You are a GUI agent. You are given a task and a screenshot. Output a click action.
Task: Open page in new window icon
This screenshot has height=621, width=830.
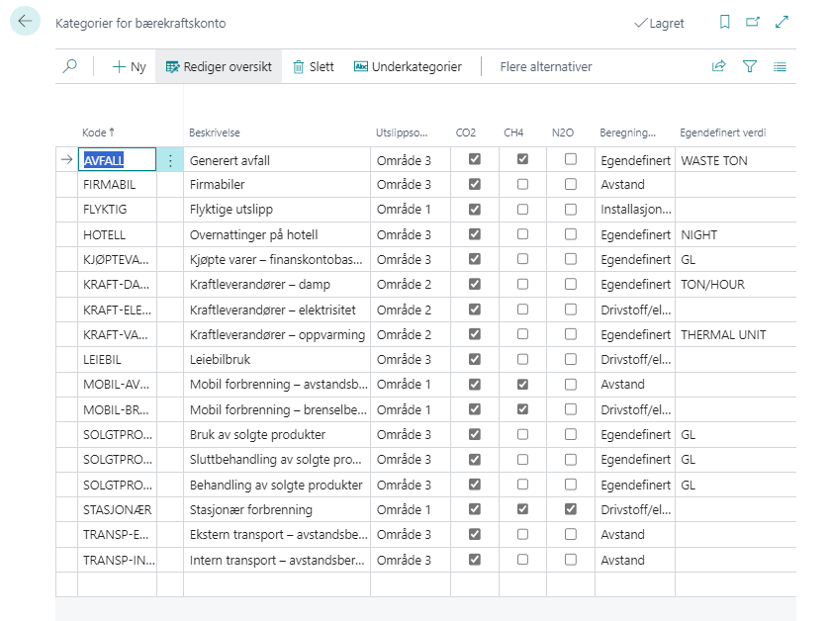(753, 23)
